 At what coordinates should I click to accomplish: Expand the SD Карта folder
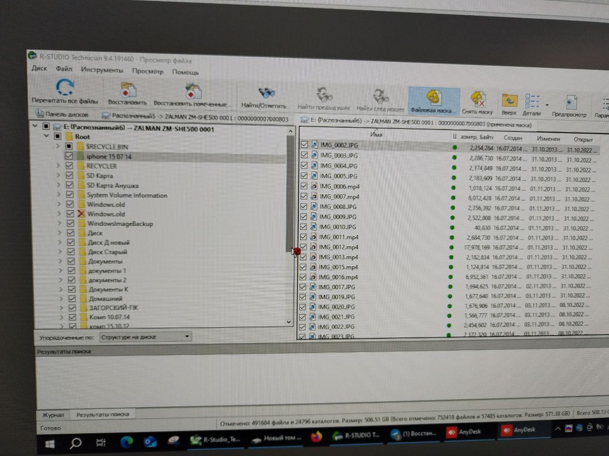coord(59,175)
